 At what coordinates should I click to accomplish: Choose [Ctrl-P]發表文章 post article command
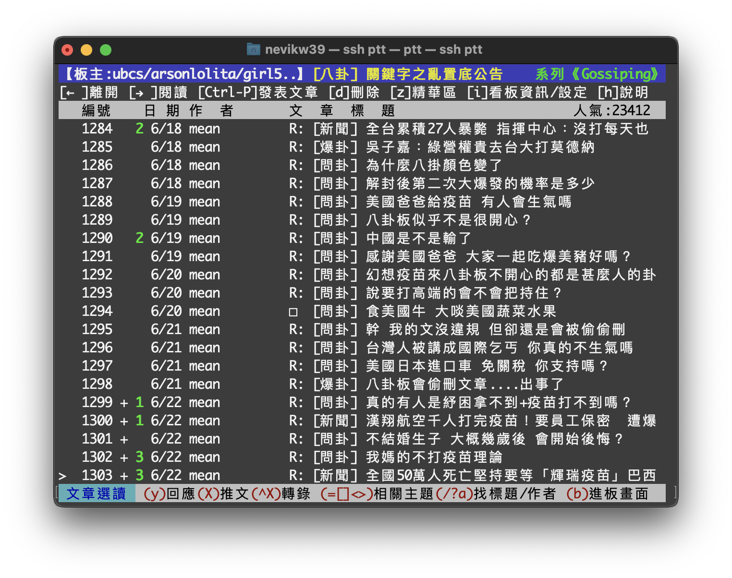(257, 92)
